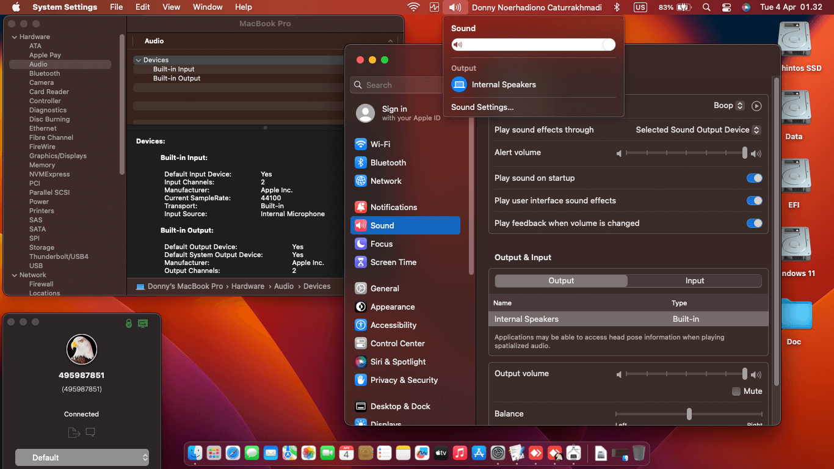Click the Internal Speakers output icon
The width and height of the screenshot is (834, 469).
[459, 85]
